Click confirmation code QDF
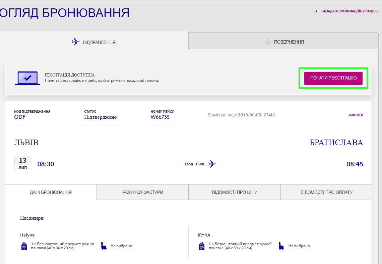Screen dimensions: 382x264 20,117
